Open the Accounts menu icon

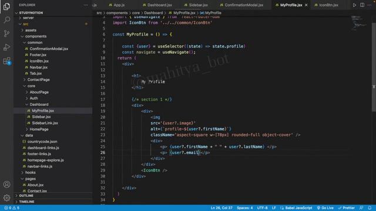(6, 184)
